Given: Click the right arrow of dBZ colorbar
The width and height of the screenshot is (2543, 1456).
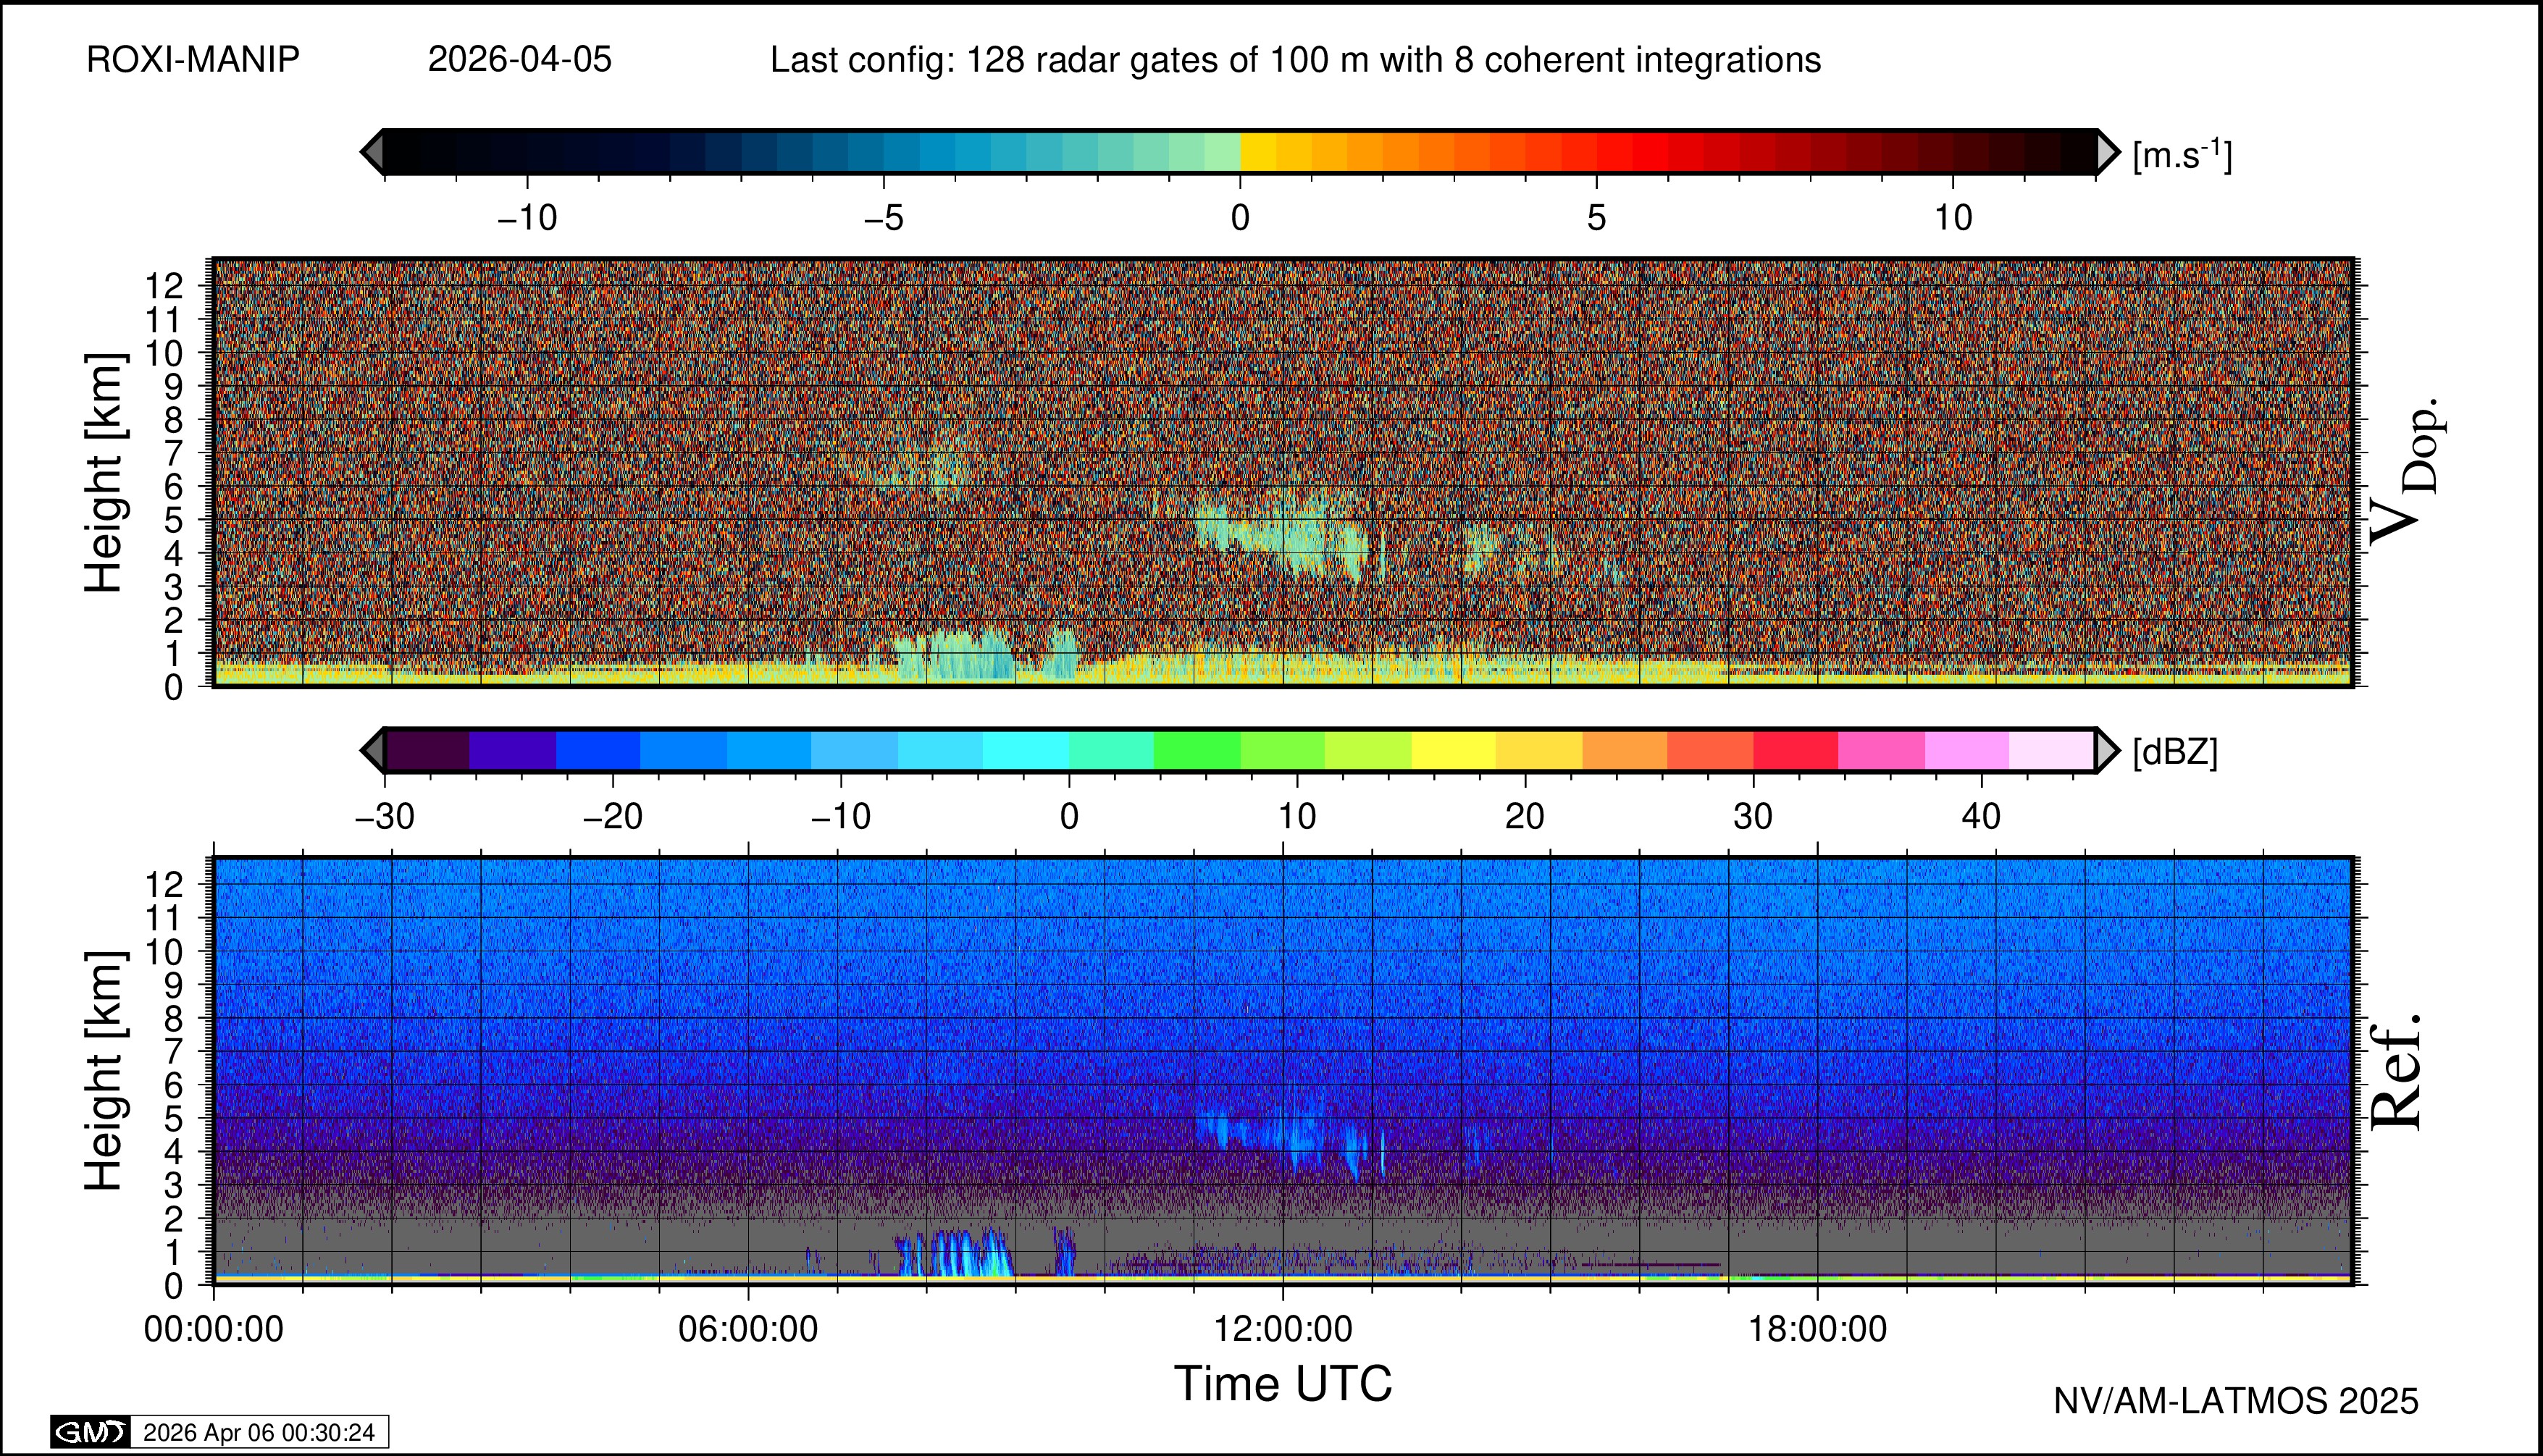Looking at the screenshot, I should (x=2107, y=750).
